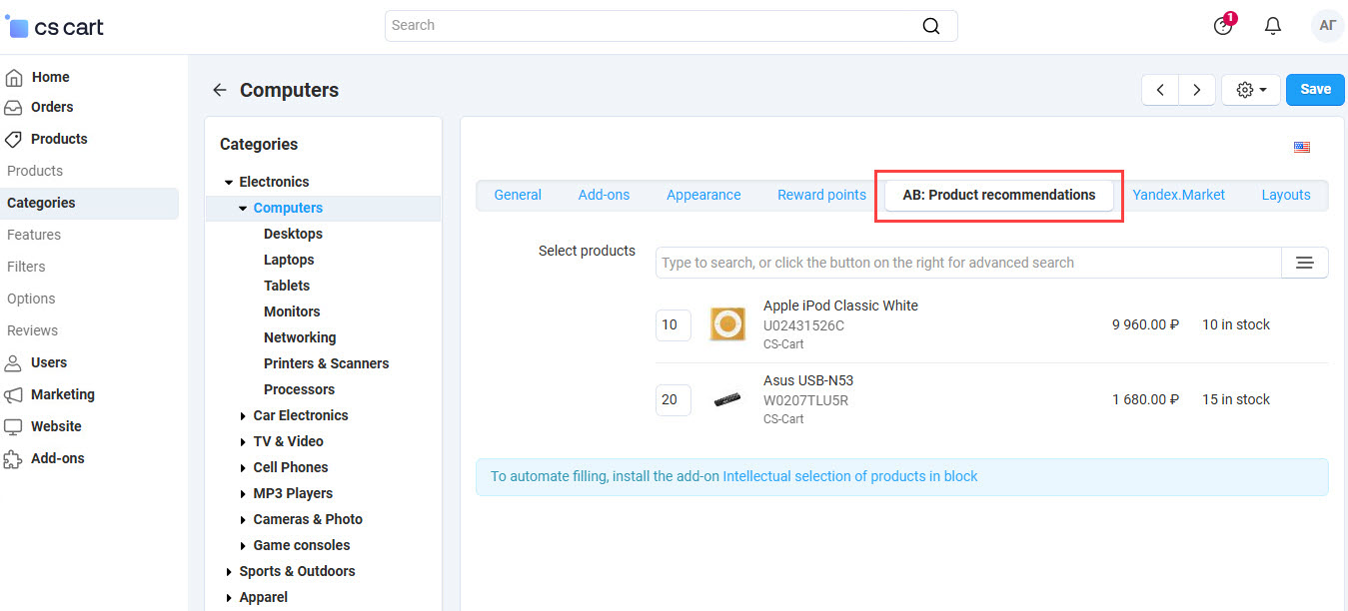
Task: Expand the Game consoles category
Action: pos(243,545)
